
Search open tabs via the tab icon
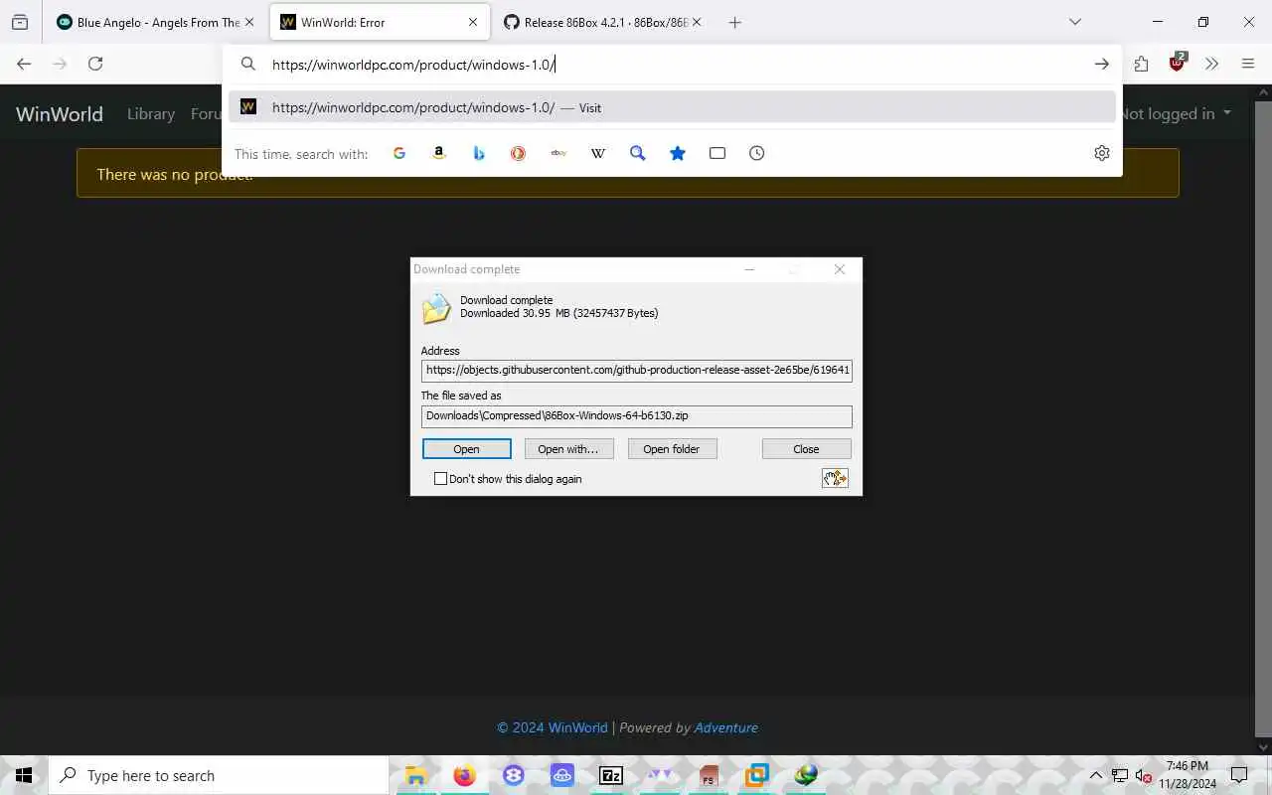pyautogui.click(x=717, y=153)
